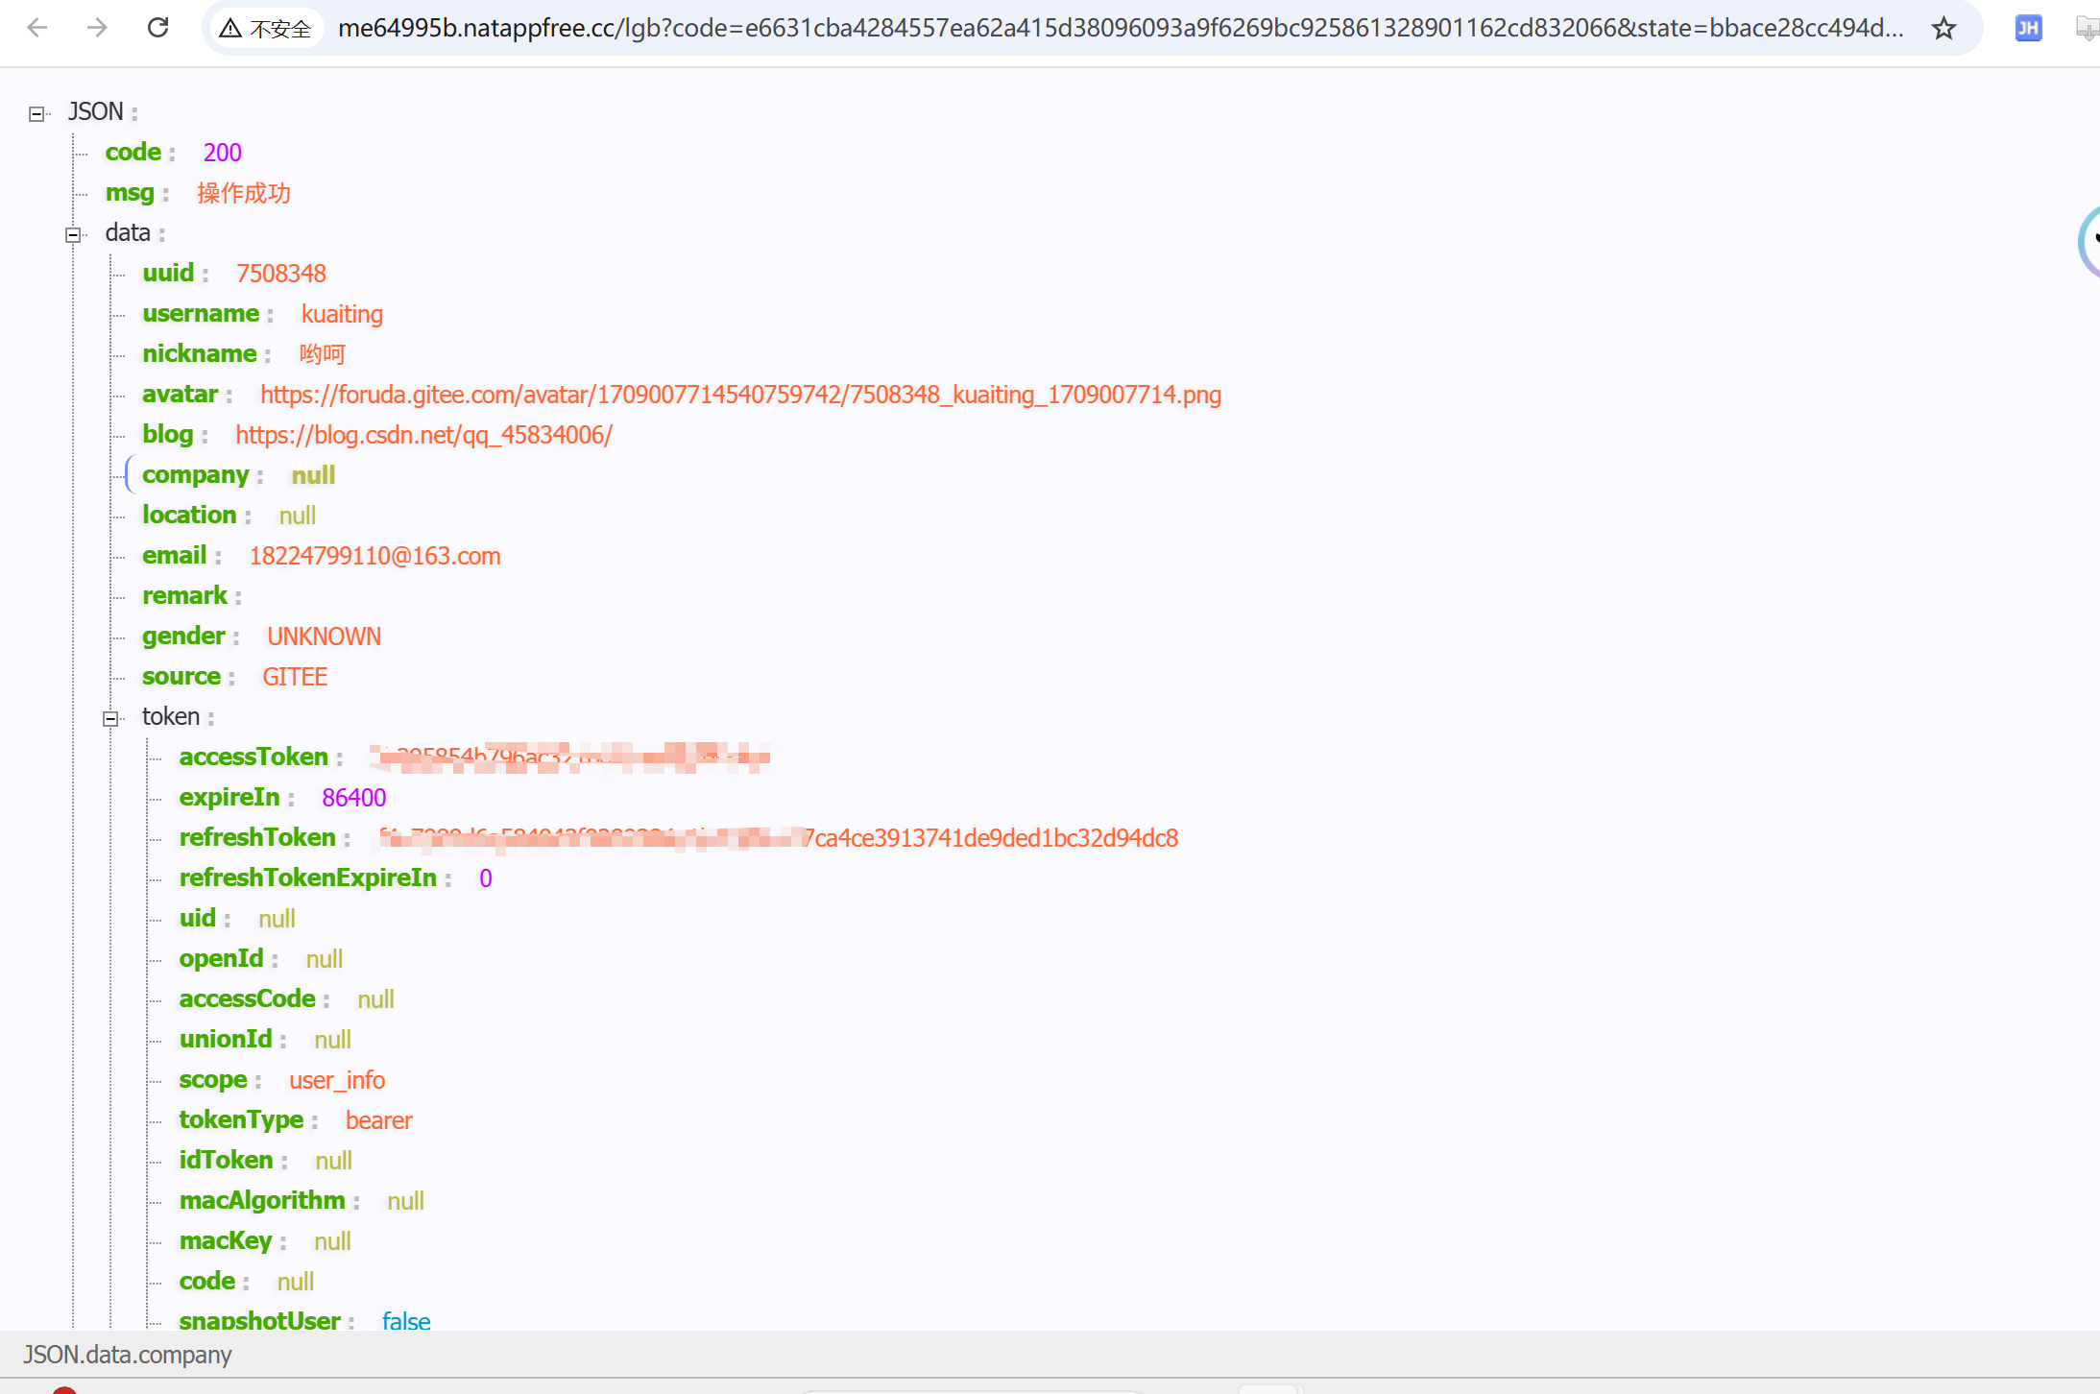Viewport: 2100px width, 1394px height.
Task: Select the email key
Action: click(x=174, y=556)
